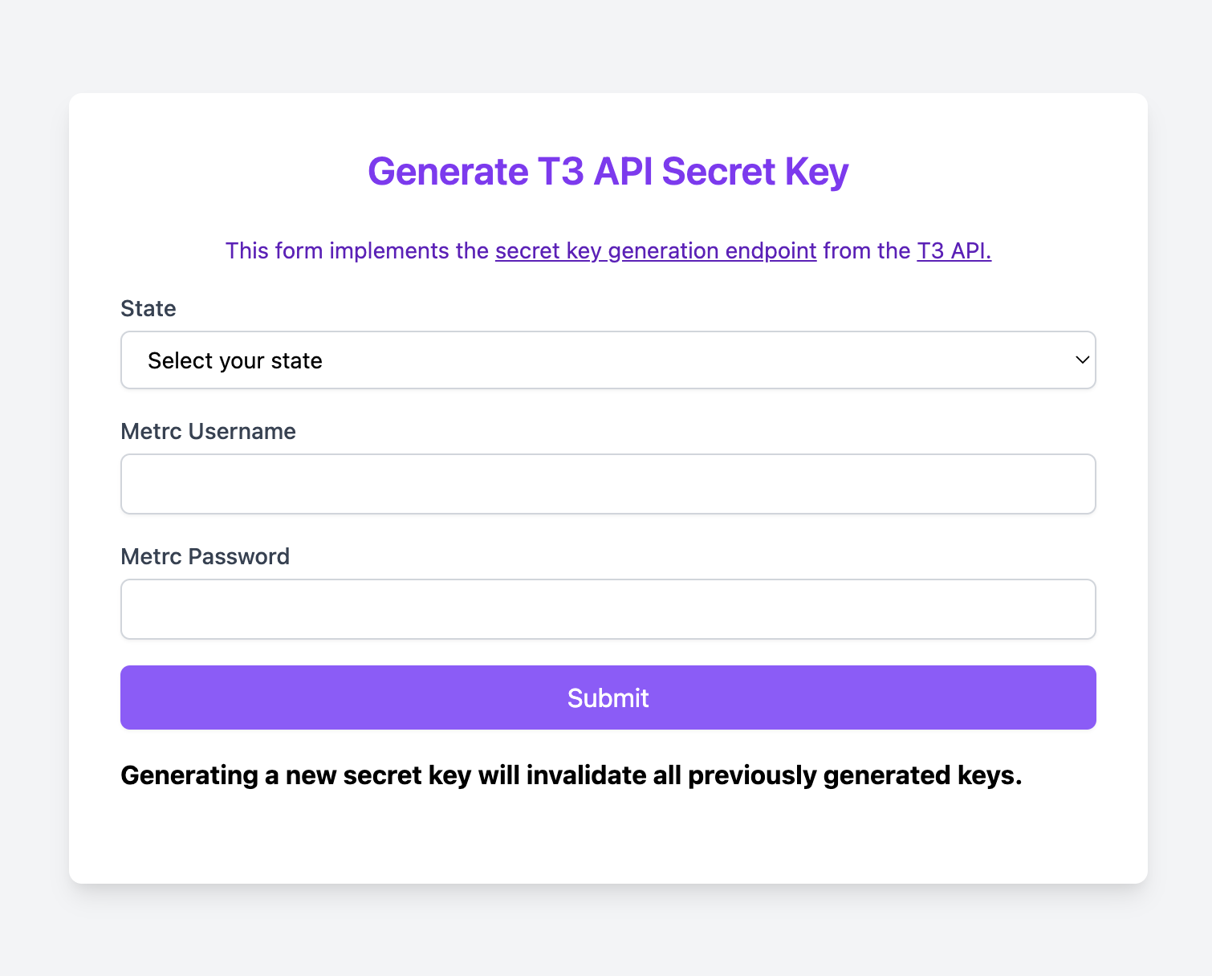This screenshot has height=976, width=1212.
Task: Click the chevron arrow in State selector
Action: click(x=1082, y=360)
